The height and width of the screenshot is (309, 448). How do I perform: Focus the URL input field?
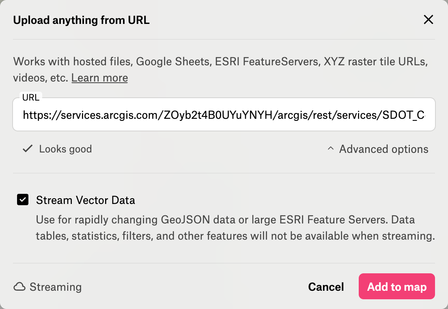(224, 114)
